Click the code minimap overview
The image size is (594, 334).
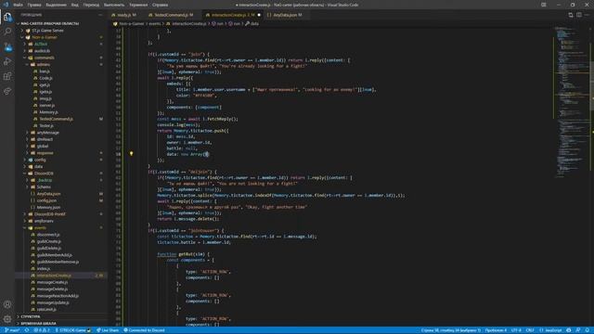(572, 102)
